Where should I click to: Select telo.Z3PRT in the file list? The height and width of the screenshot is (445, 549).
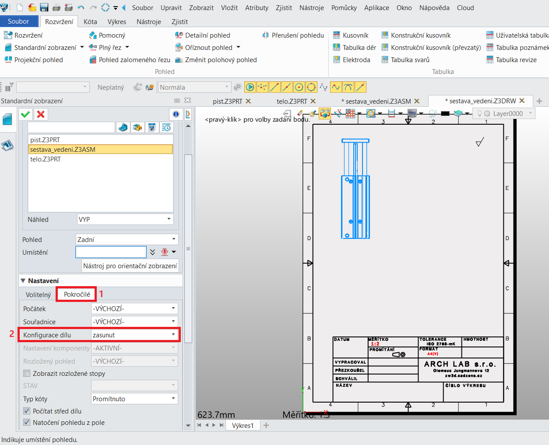point(46,159)
